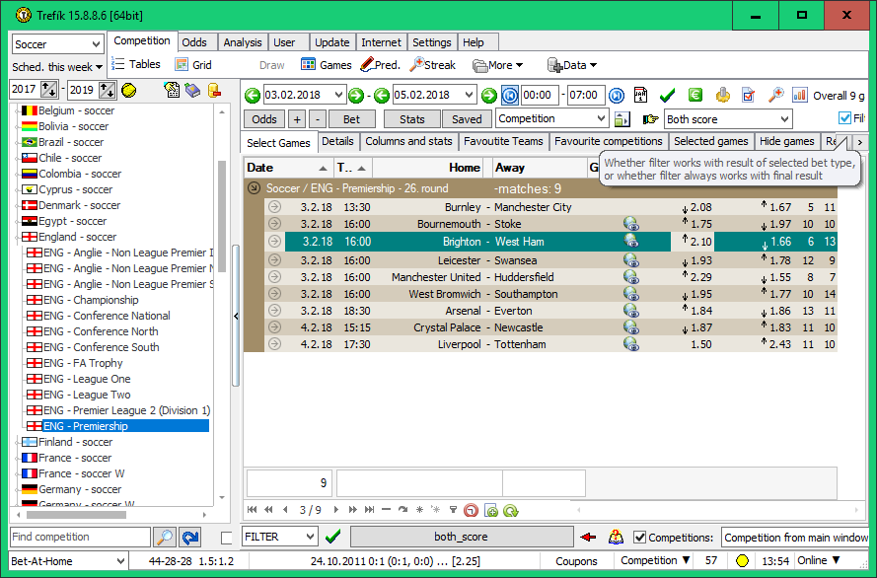Toggle the round selector of Leicester - Swansea
The height and width of the screenshot is (578, 877).
274,260
